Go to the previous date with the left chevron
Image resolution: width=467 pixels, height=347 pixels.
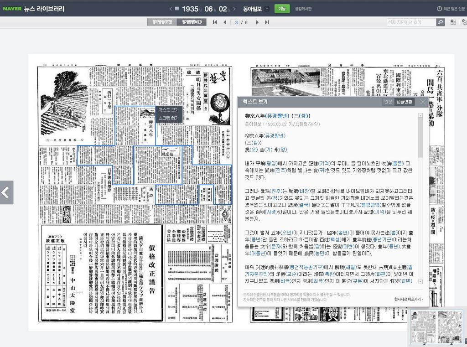pos(171,9)
